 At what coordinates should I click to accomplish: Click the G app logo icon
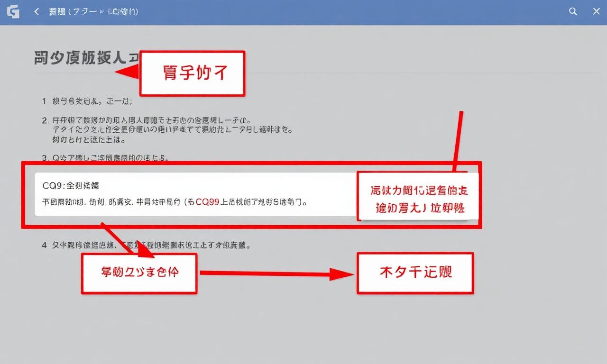[13, 12]
